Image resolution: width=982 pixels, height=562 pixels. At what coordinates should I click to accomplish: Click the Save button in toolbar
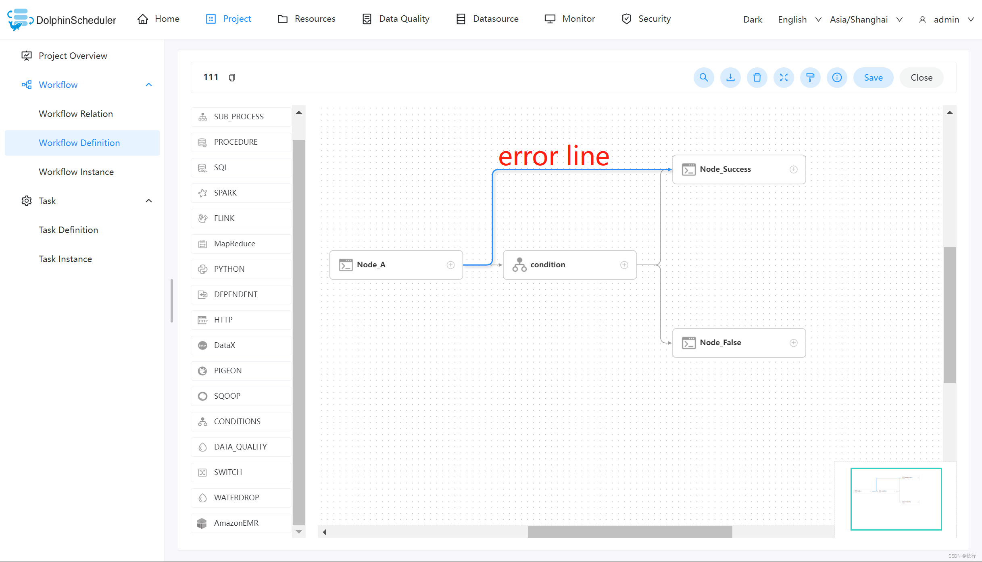pos(873,77)
